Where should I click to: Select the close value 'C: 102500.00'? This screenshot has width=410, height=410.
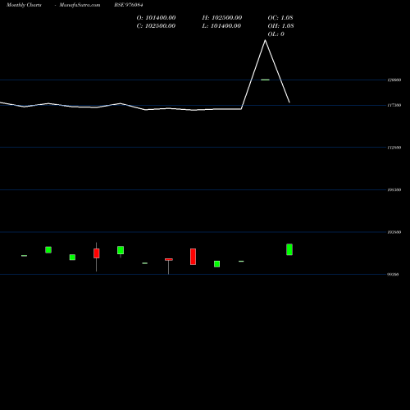tap(156, 26)
